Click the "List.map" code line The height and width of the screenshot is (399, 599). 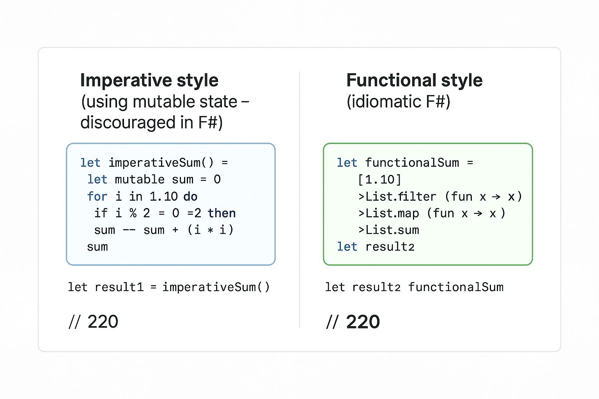[431, 213]
